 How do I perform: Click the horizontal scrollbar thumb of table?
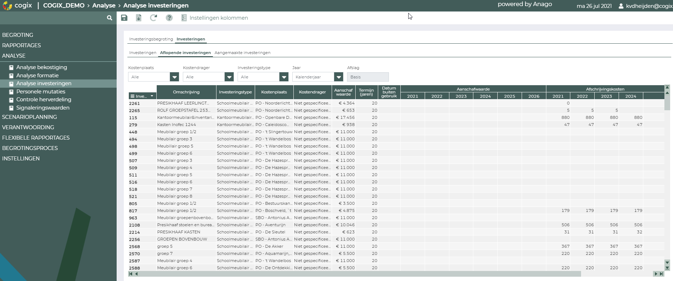(360, 274)
